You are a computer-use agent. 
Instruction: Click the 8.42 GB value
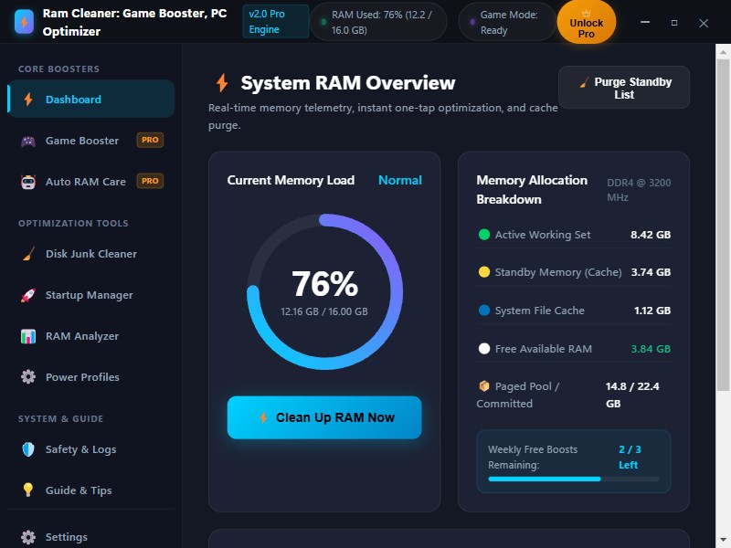coord(651,235)
